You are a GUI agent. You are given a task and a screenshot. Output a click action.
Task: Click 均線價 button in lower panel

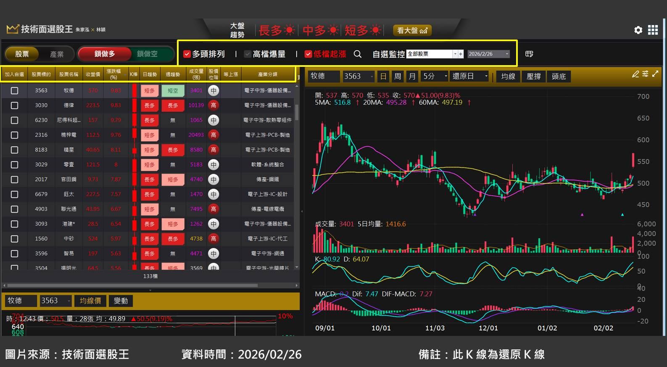pyautogui.click(x=90, y=301)
